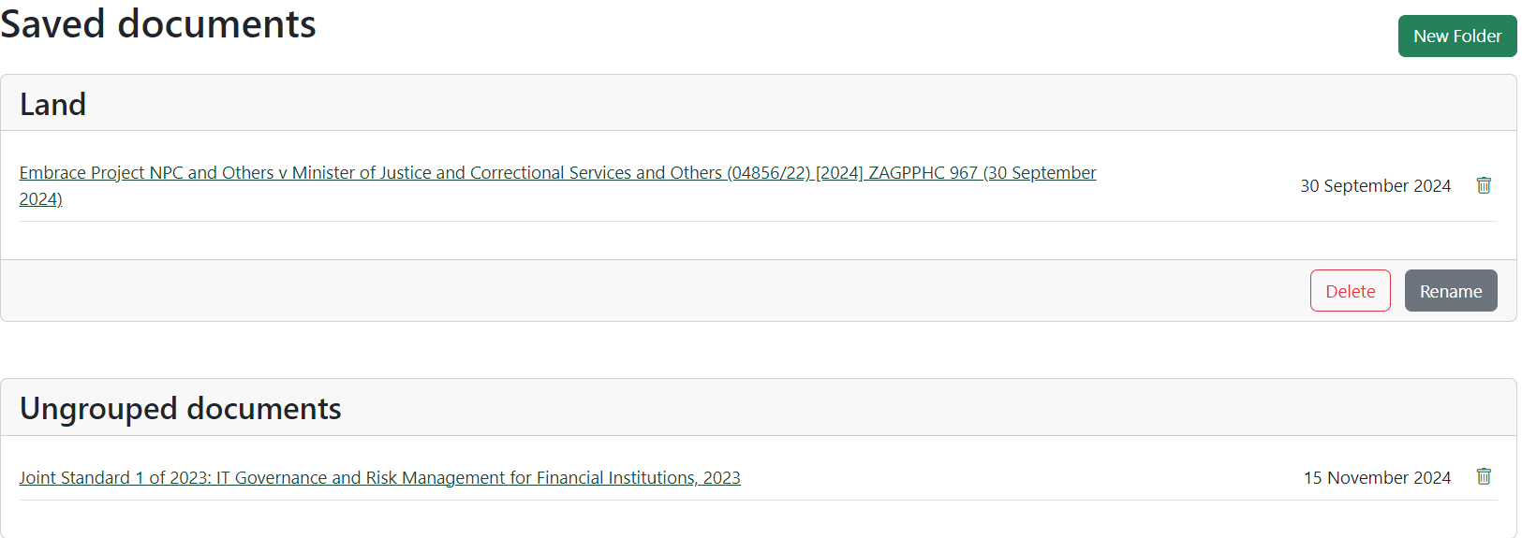The image size is (1522, 538).
Task: Create a new folder with New Folder
Action: tap(1457, 36)
